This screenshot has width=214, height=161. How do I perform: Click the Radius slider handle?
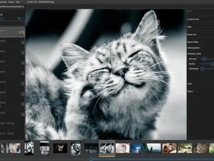[x=212, y=64]
